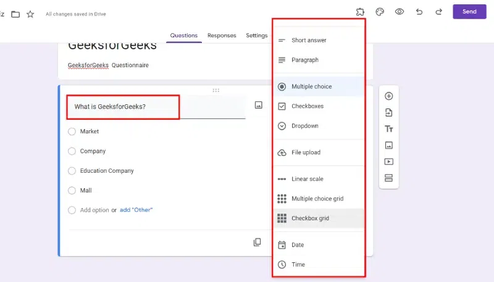Click the Redo arrow icon
The width and height of the screenshot is (494, 282).
[x=439, y=12]
